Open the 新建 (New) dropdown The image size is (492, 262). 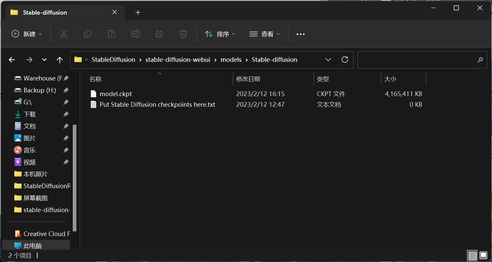(x=27, y=34)
